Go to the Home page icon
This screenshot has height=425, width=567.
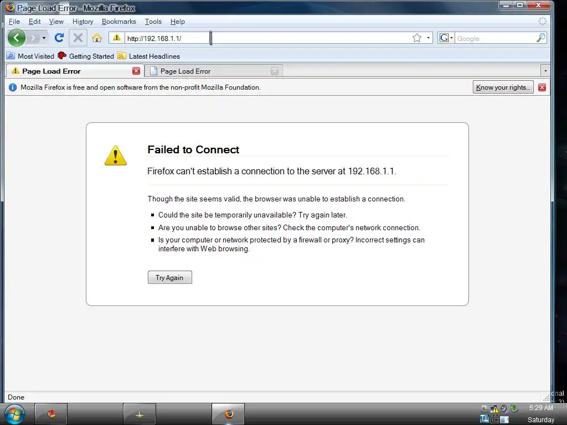[x=96, y=38]
